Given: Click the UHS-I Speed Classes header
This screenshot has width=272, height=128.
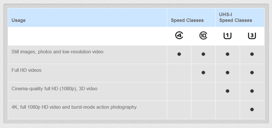Looking at the screenshot, I should pos(235,17).
